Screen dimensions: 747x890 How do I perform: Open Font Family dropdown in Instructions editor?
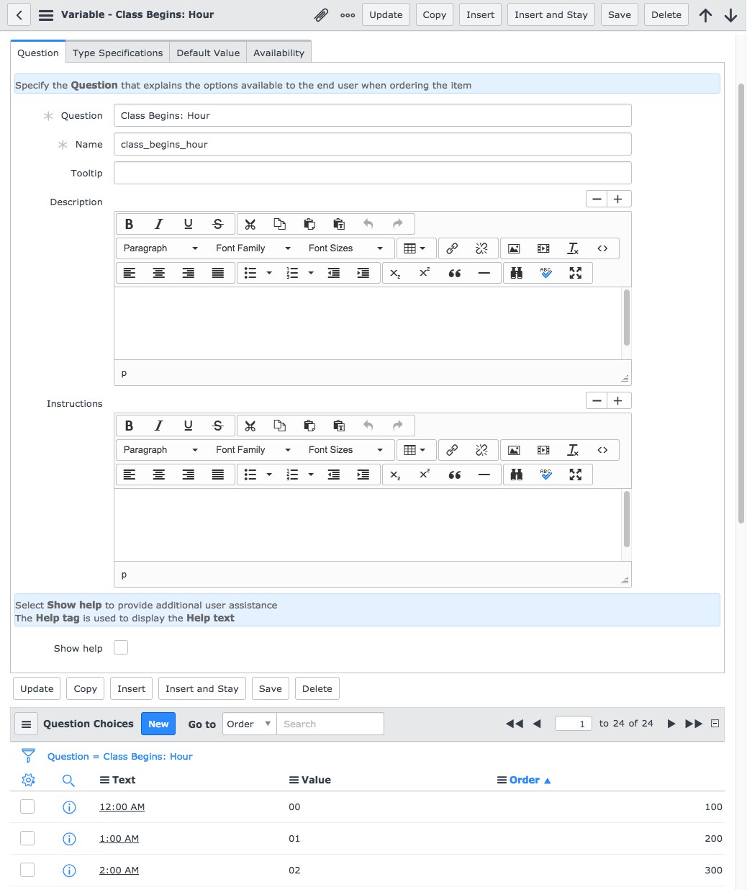(x=253, y=450)
